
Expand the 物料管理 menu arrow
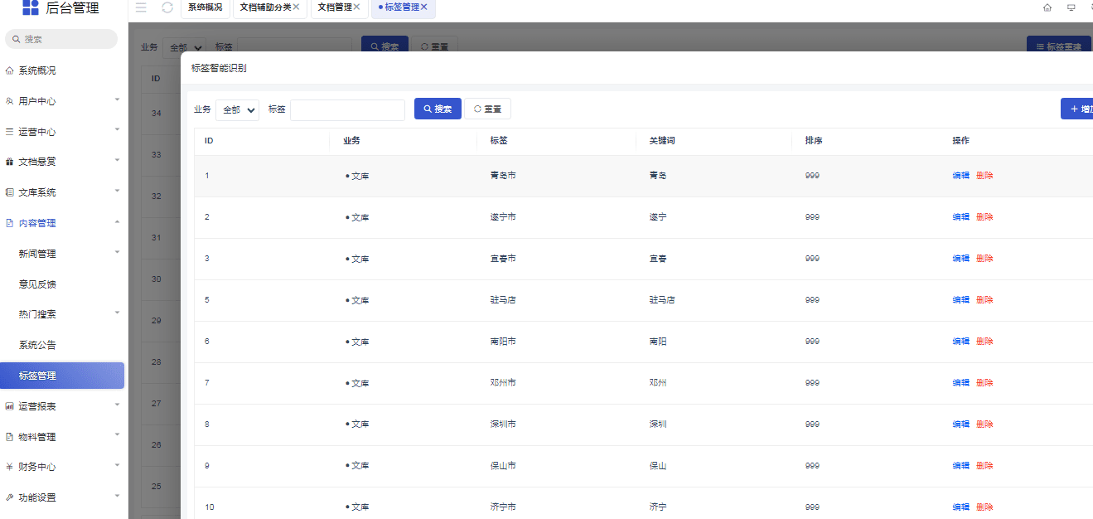(117, 435)
